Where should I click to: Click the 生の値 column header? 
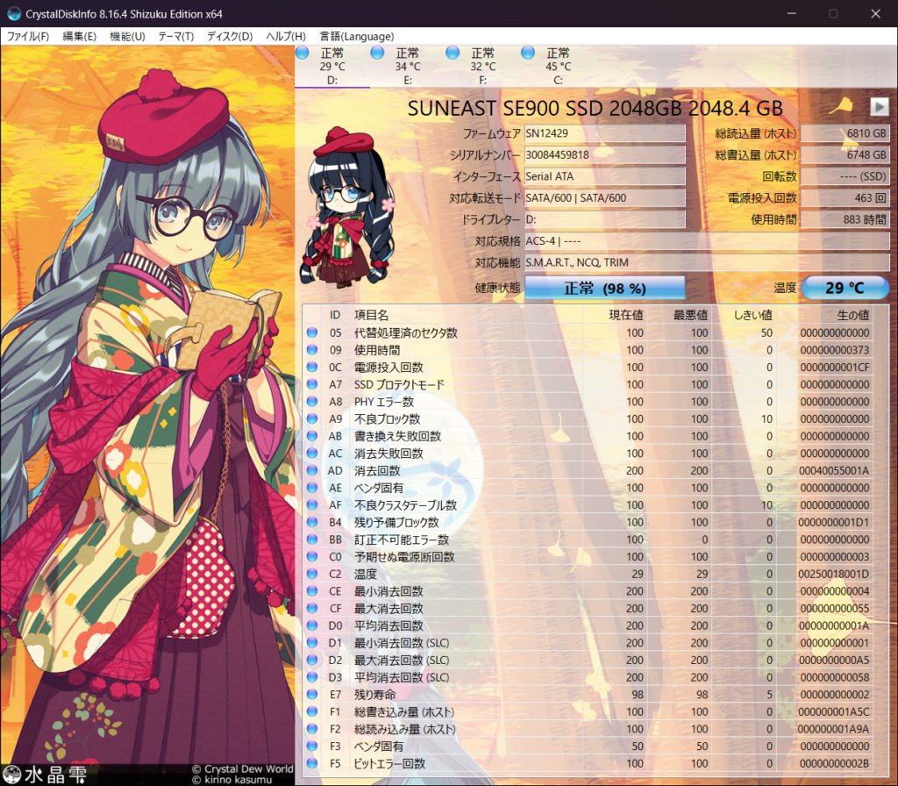[852, 315]
